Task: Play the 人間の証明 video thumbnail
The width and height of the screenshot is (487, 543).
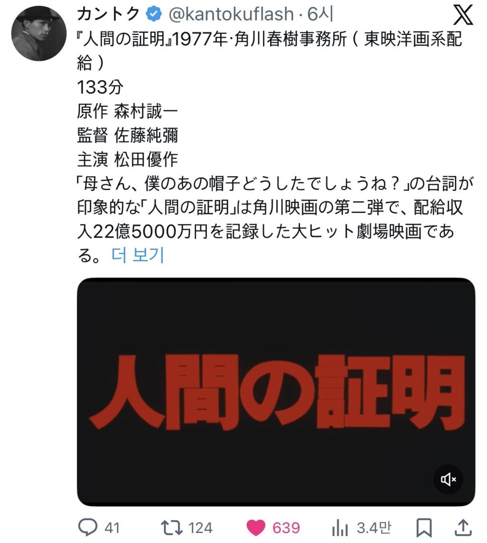Action: (276, 391)
